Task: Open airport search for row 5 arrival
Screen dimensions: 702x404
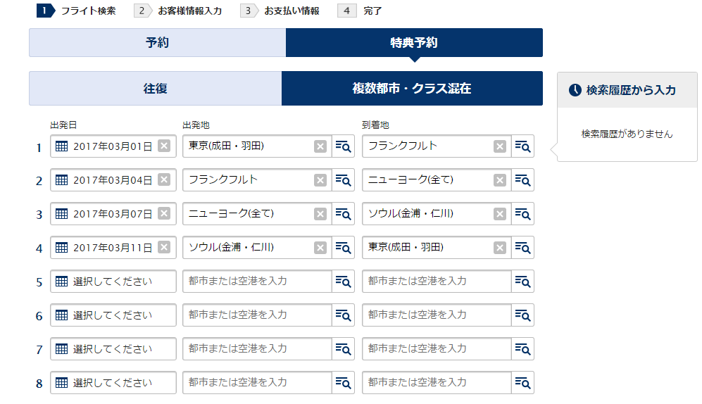Action: pyautogui.click(x=522, y=282)
